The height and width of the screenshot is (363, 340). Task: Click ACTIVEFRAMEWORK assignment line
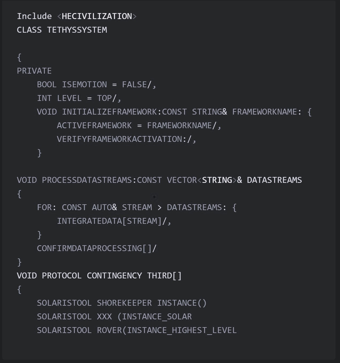(x=139, y=126)
